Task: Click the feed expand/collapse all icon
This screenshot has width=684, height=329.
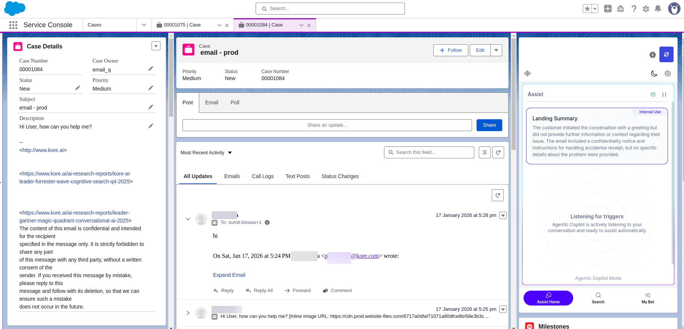Action: pos(485,152)
